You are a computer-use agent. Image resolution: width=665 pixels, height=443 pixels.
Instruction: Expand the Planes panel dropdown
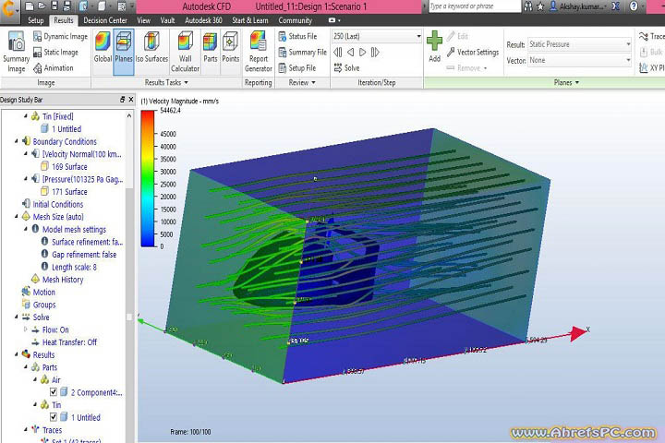566,83
